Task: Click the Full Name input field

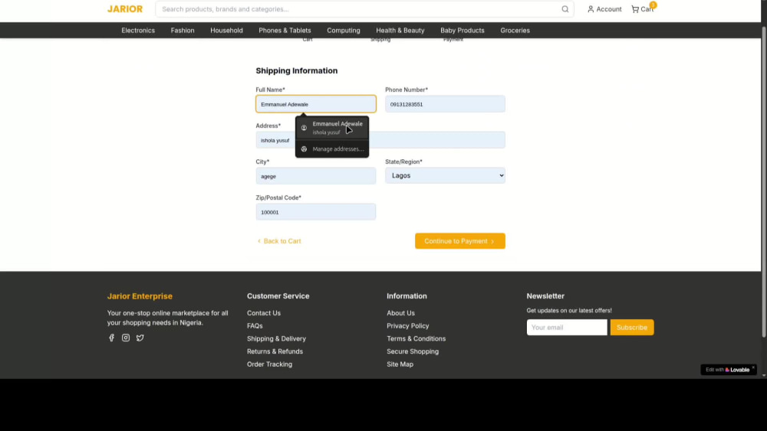Action: 316,104
